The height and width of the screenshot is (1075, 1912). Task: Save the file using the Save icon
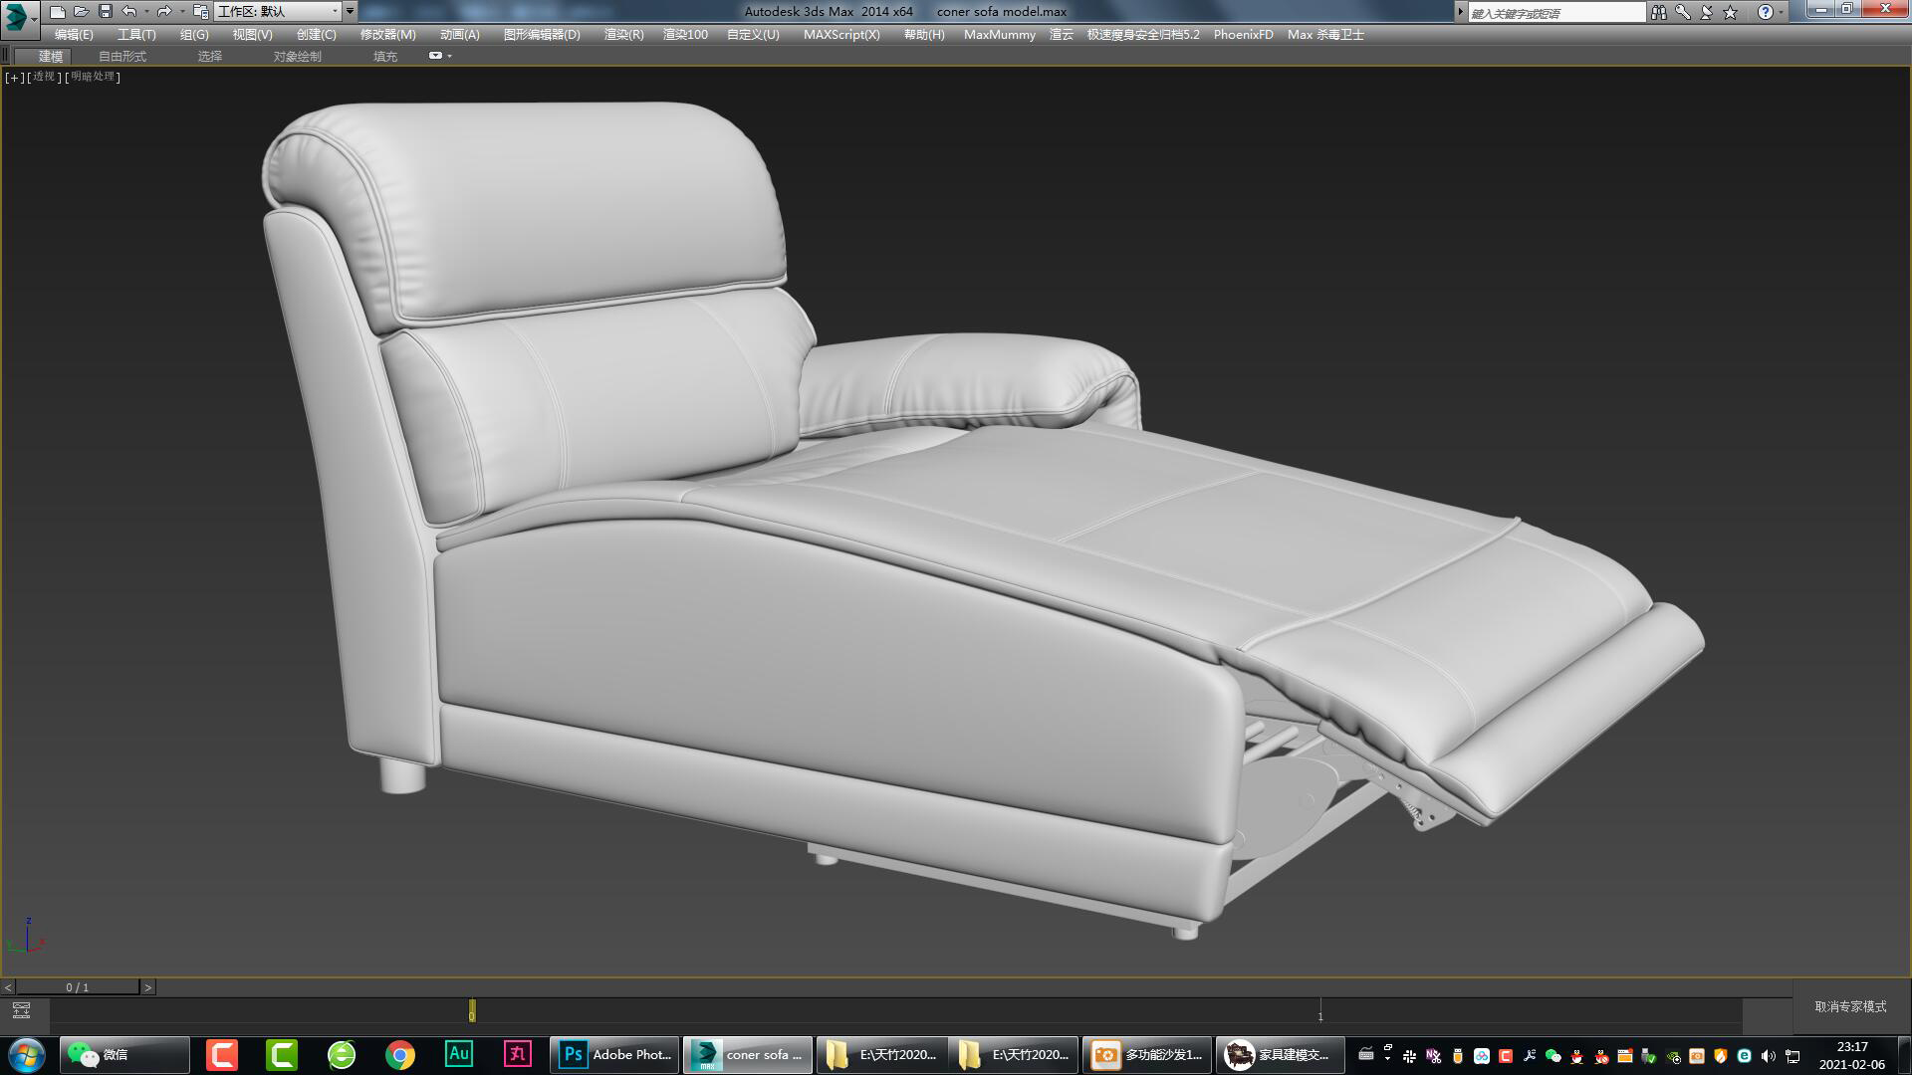pos(105,11)
